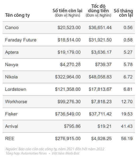Screen dimensions: 139x159
Task: Select the Lordstown row label
Action: [x=16, y=89]
